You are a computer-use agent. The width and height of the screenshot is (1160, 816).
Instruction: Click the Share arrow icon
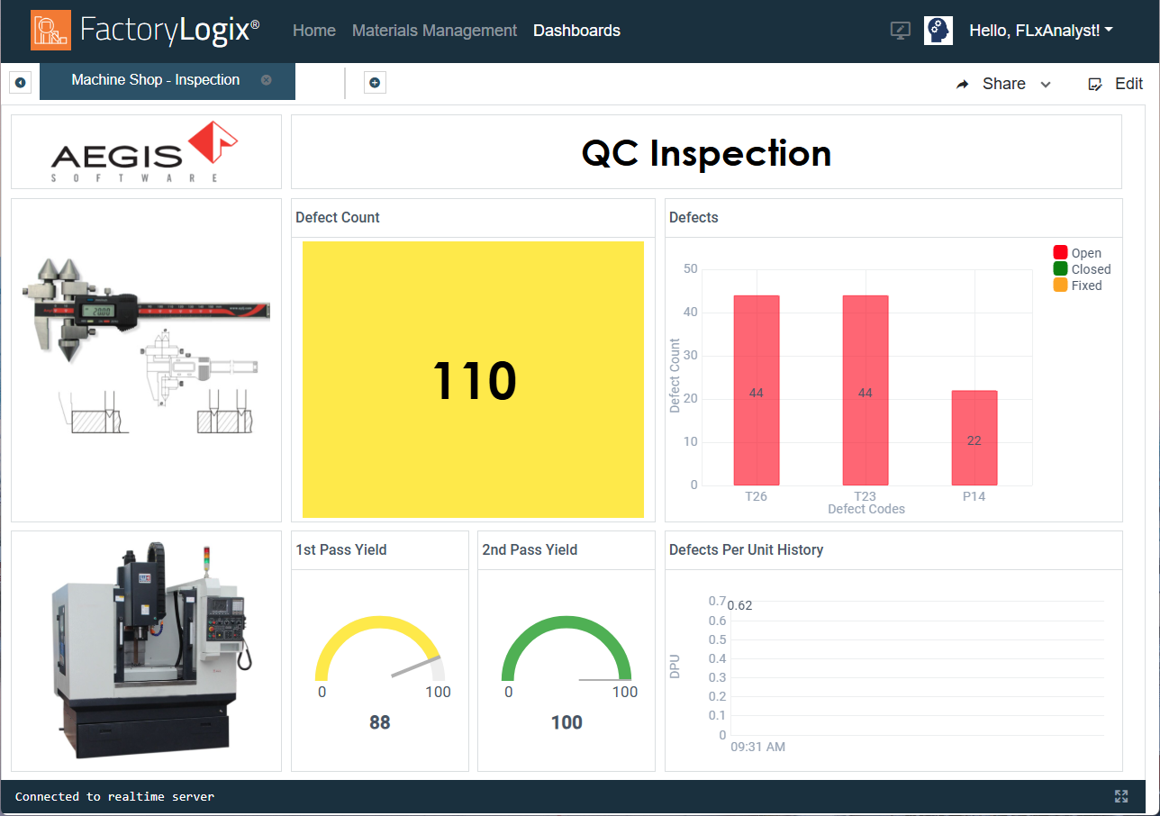tap(963, 83)
